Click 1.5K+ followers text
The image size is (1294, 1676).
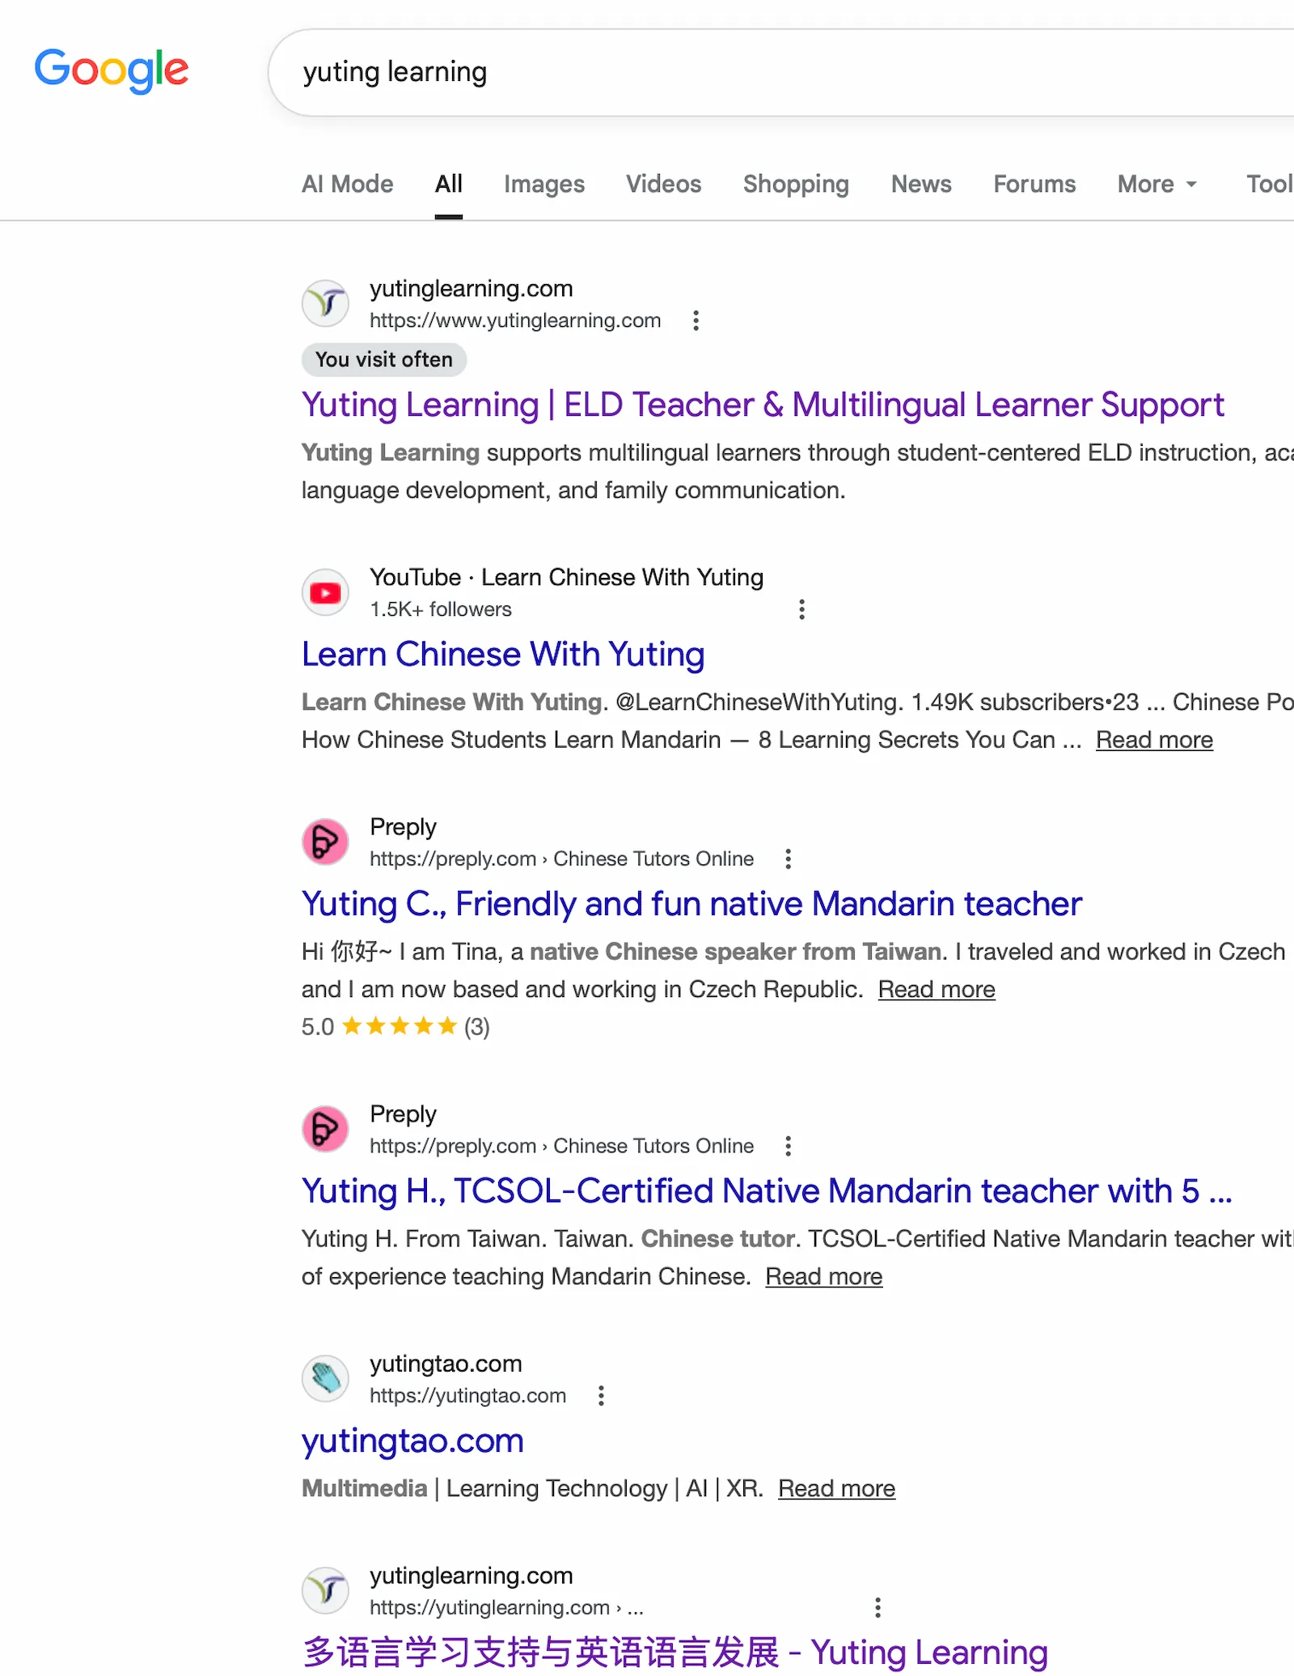click(441, 609)
